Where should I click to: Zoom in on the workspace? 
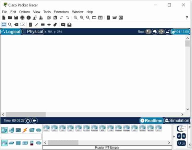[x=75, y=18]
